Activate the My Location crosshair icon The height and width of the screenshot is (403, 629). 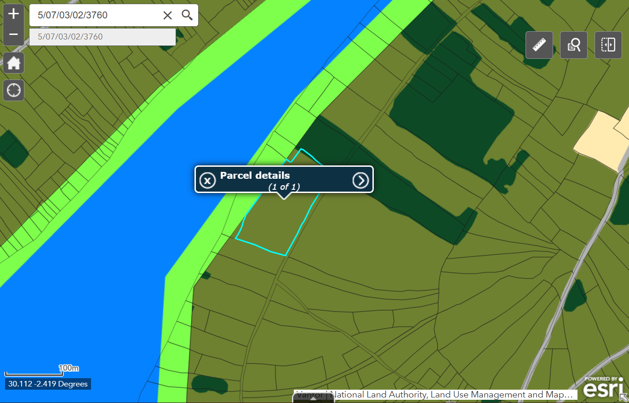click(14, 90)
